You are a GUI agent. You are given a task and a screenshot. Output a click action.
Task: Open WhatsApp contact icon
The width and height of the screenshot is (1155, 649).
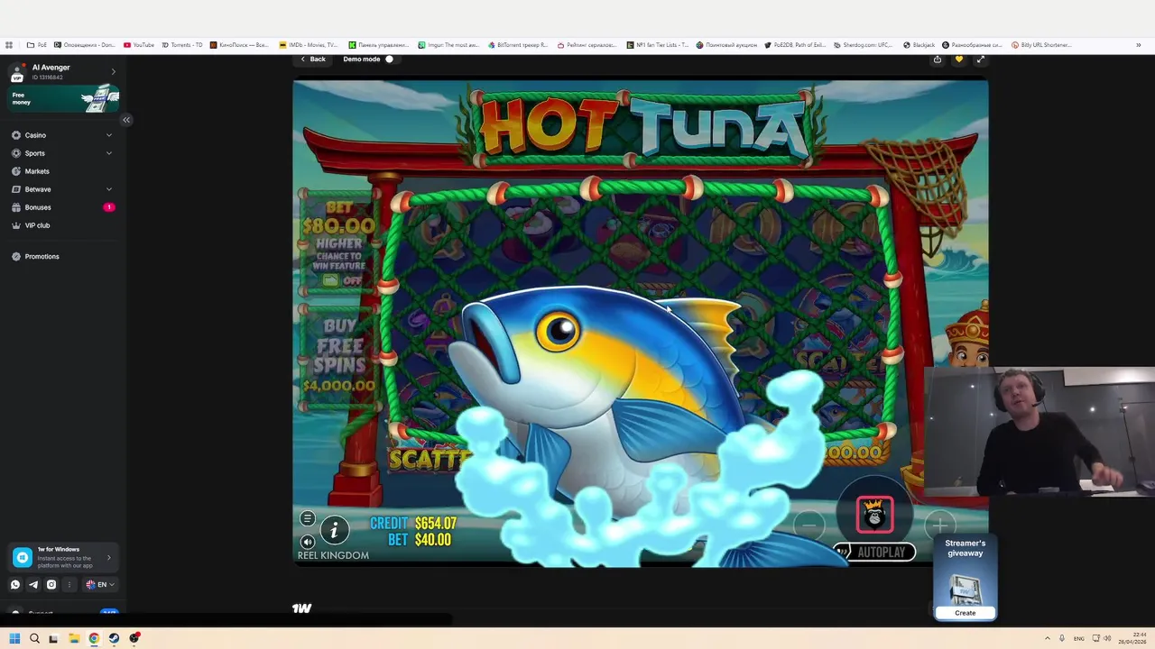[15, 585]
